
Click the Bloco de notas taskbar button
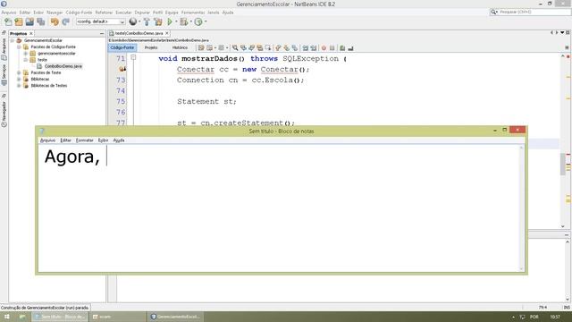pyautogui.click(x=60, y=317)
